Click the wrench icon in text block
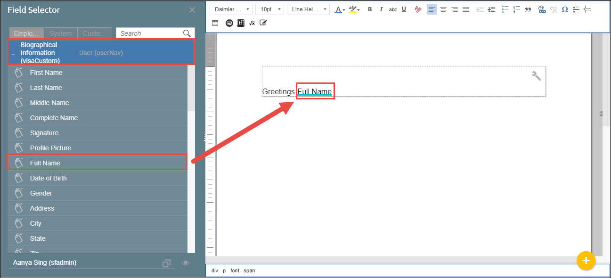 coord(536,75)
